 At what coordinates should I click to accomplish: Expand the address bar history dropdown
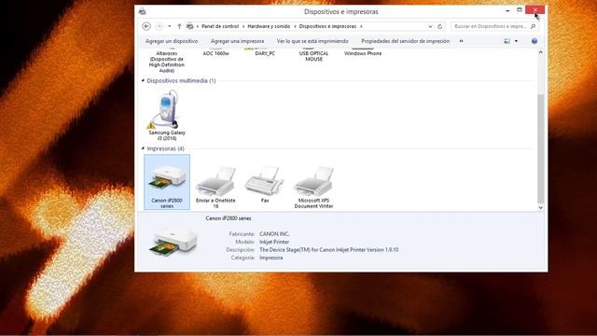pyautogui.click(x=430, y=26)
